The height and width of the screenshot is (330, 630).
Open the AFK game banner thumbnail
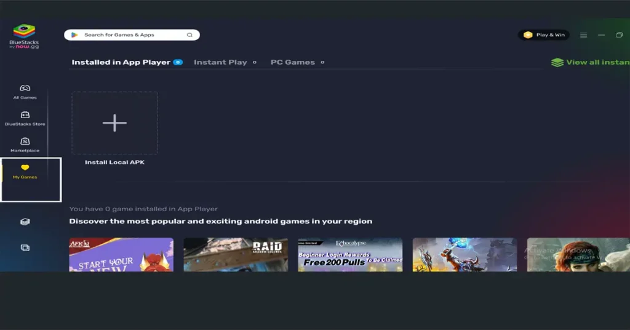[121, 255]
